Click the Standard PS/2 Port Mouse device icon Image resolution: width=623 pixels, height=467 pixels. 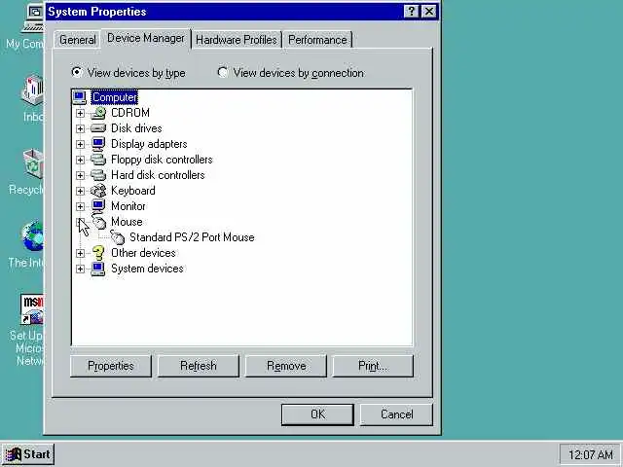117,237
